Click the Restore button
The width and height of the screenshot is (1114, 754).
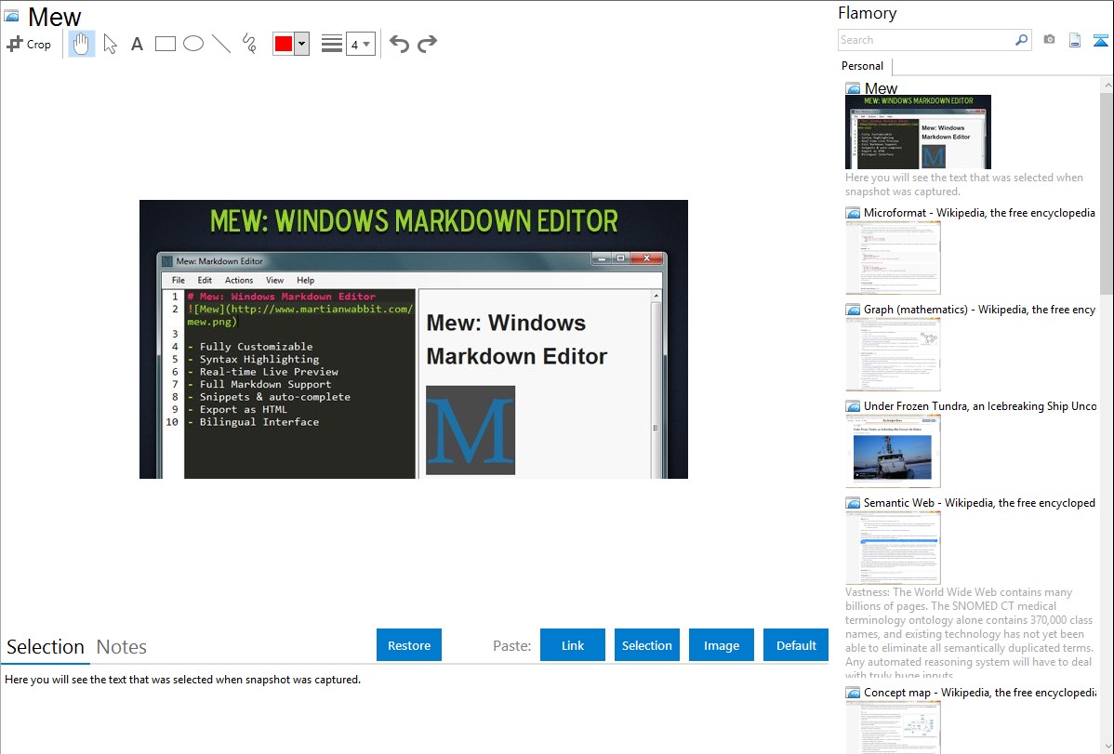(x=409, y=645)
